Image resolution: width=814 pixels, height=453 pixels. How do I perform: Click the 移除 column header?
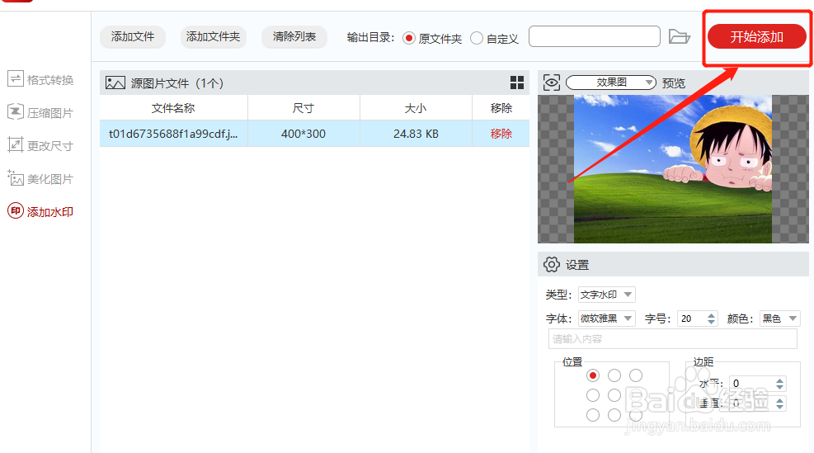[501, 108]
